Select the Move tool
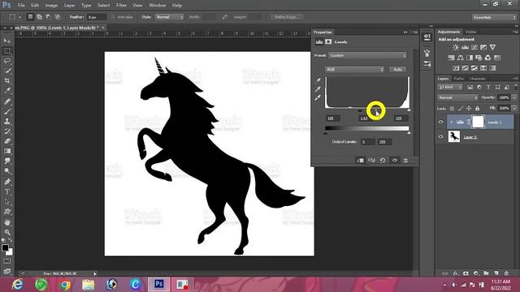The width and height of the screenshot is (520, 292). pyautogui.click(x=7, y=41)
